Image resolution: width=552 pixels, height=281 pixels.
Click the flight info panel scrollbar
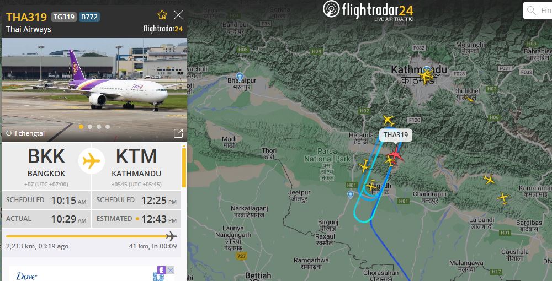click(x=184, y=168)
